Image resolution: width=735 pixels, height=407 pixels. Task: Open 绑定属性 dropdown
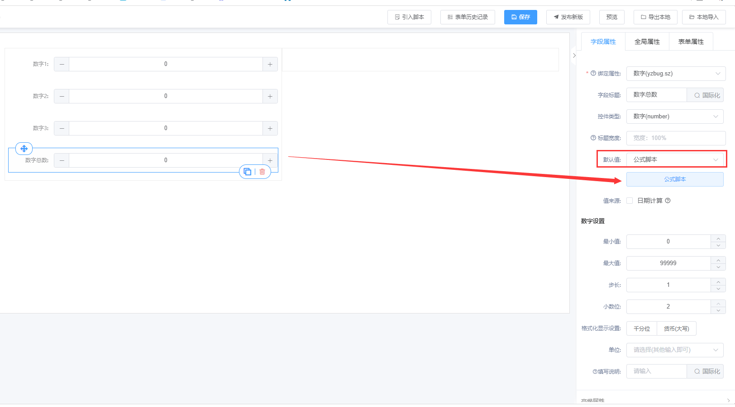676,74
